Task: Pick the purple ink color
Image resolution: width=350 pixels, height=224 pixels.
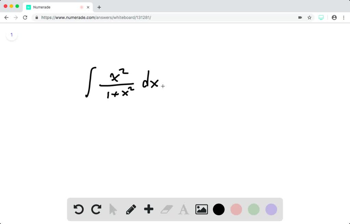Action: 271,209
